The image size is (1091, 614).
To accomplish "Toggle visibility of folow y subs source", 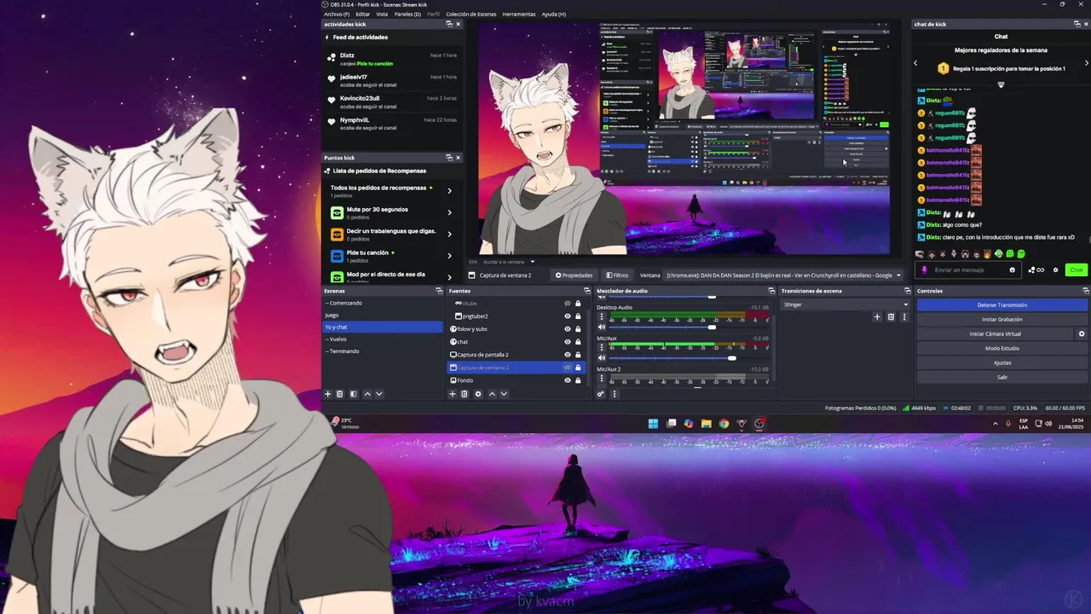I will [568, 329].
